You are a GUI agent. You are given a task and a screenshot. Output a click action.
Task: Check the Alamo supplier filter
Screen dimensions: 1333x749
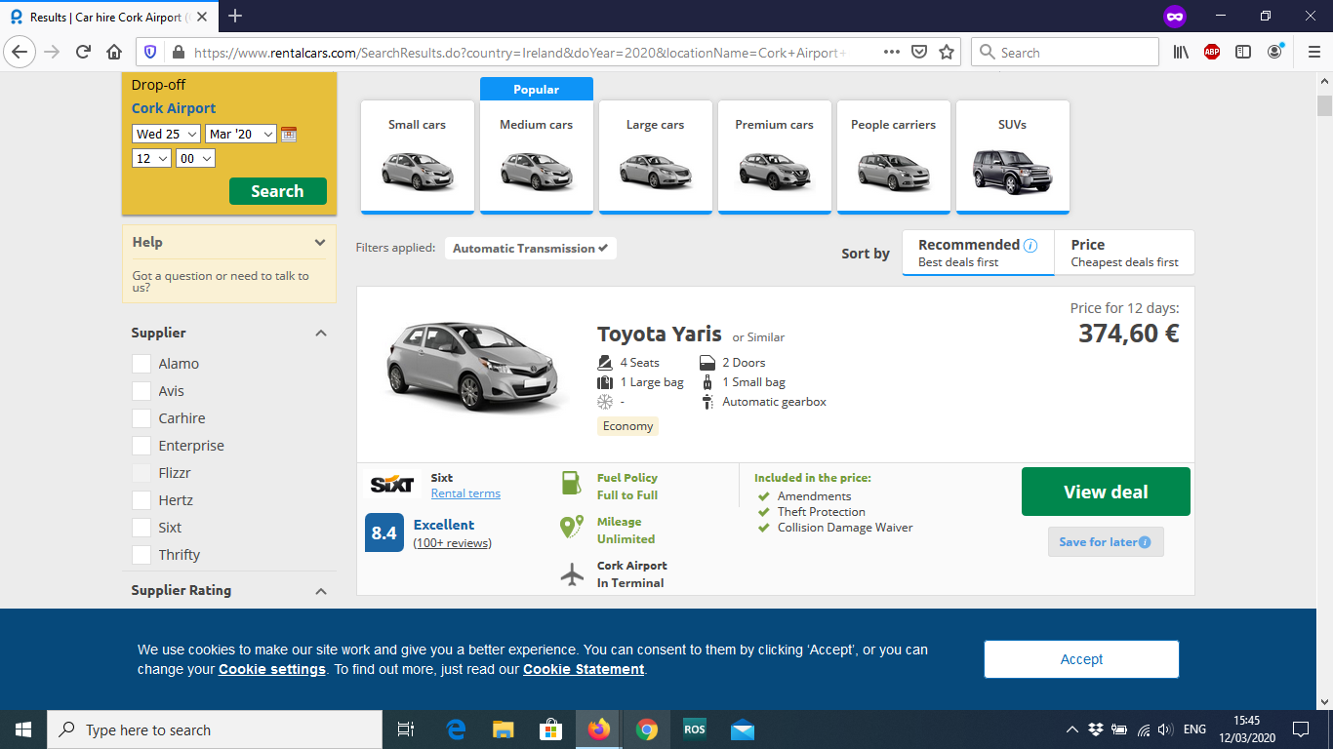click(x=141, y=364)
